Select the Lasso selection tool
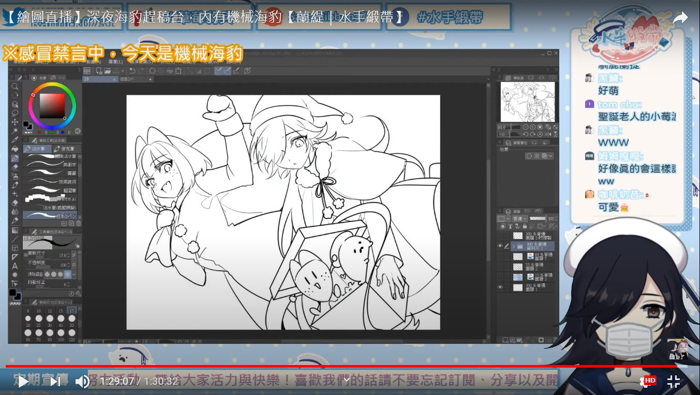Screen dimensions: 700x395 click(x=15, y=113)
